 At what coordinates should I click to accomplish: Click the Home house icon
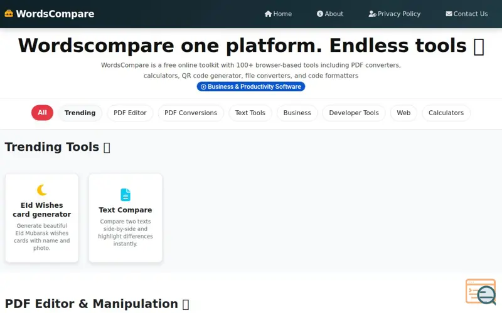click(269, 14)
